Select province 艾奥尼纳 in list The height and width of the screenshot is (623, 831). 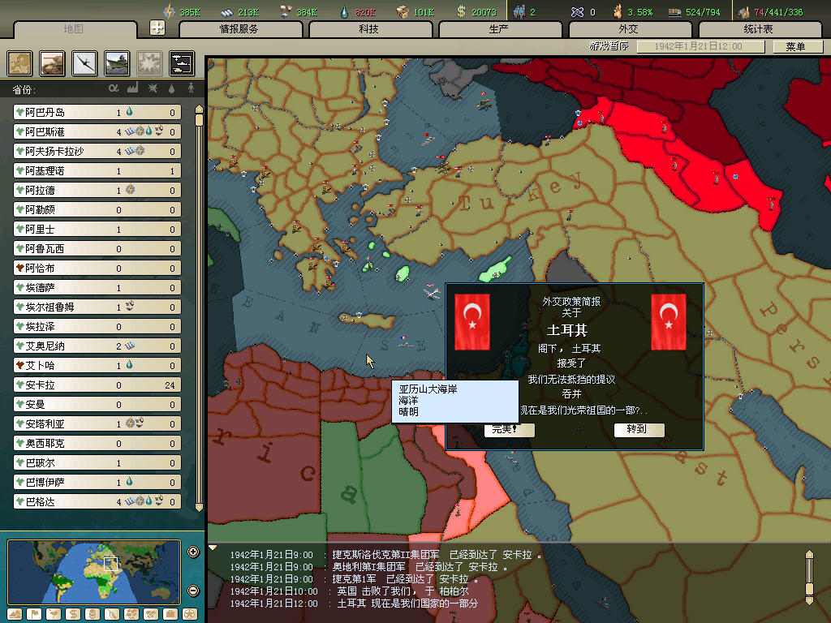pos(97,346)
